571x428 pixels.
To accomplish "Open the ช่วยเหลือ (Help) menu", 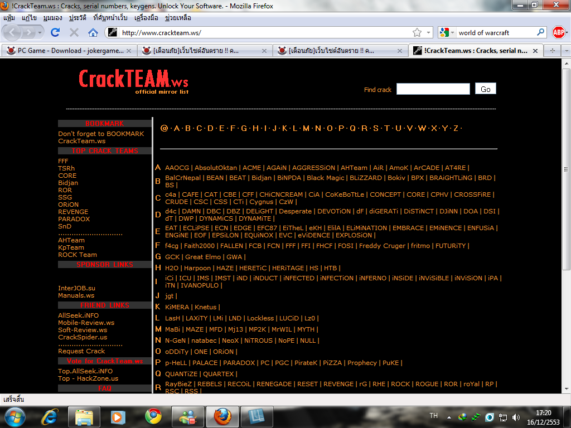I will pyautogui.click(x=178, y=18).
